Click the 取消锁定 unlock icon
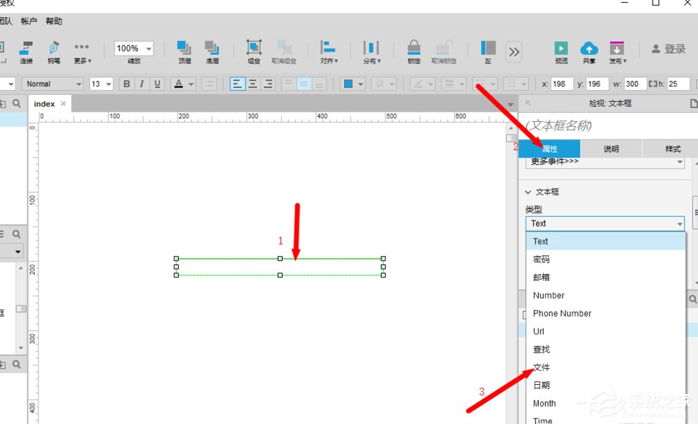The height and width of the screenshot is (424, 698). 443,52
